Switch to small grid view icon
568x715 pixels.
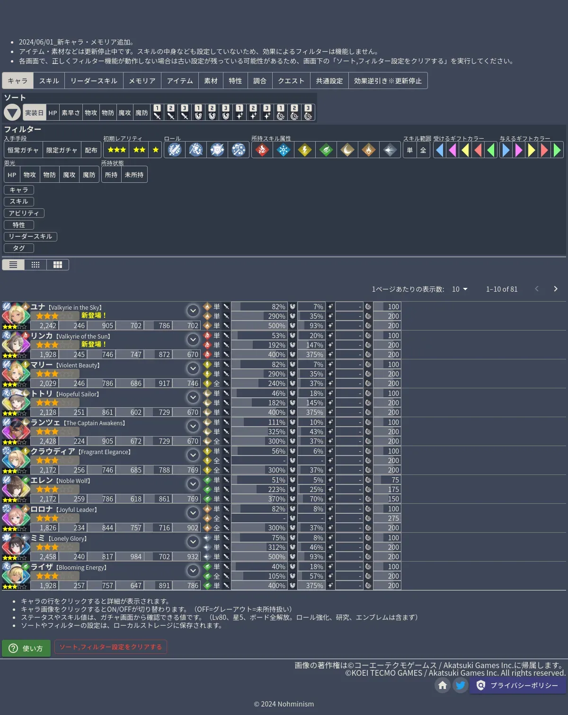tap(35, 265)
